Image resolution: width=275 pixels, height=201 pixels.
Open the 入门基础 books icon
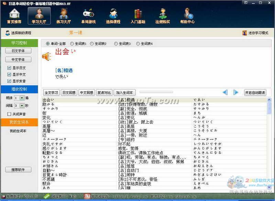(x=138, y=16)
